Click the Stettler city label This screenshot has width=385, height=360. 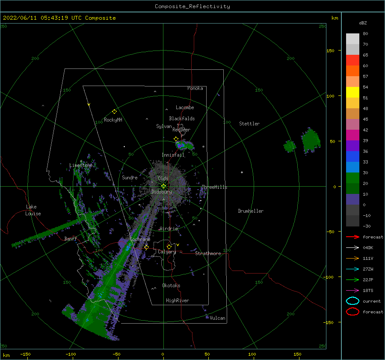click(249, 124)
